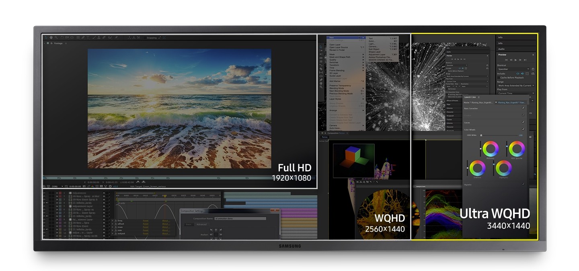This screenshot has width=579, height=271.
Task: Select the Hand tool in top toolbar
Action: (x=51, y=37)
